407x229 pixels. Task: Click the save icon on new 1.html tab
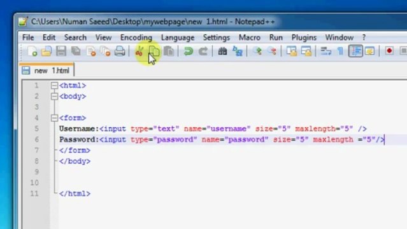coord(26,70)
